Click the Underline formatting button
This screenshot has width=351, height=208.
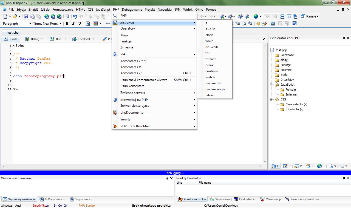tap(80, 24)
